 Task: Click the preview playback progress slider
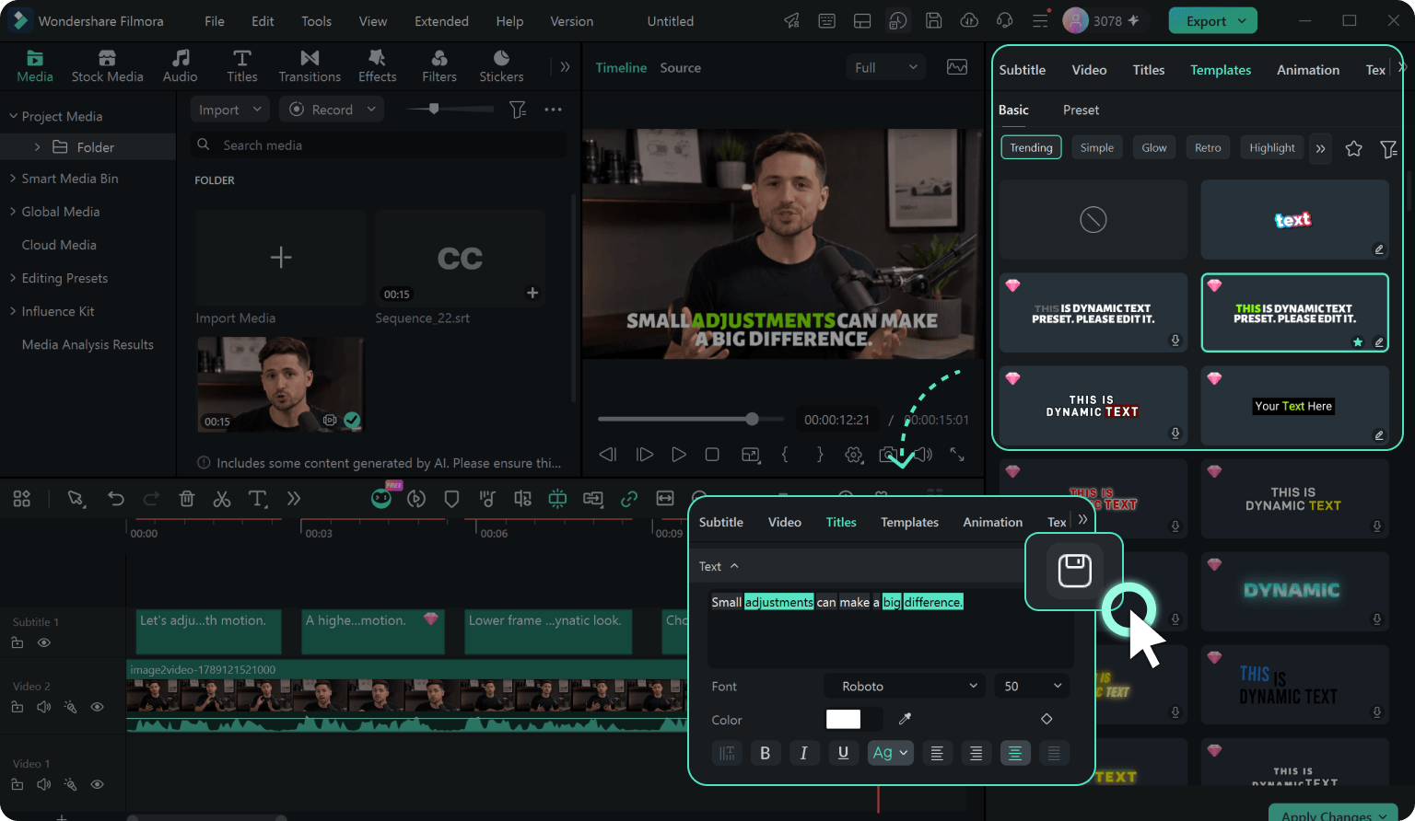(x=691, y=419)
